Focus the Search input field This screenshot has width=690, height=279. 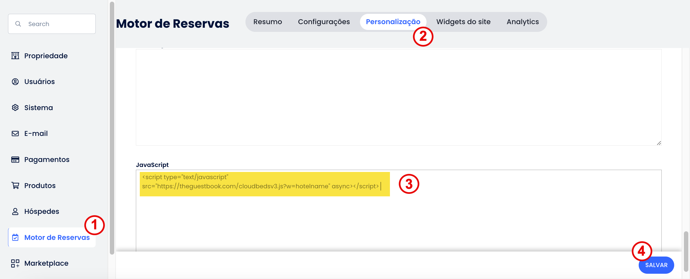(52, 24)
